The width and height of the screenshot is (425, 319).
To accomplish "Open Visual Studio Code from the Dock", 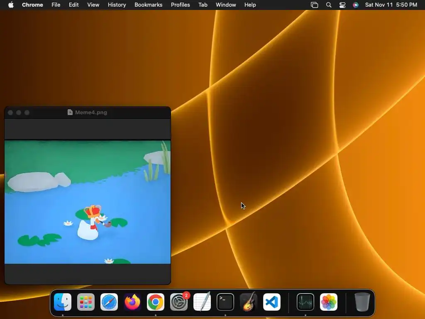I will point(271,302).
